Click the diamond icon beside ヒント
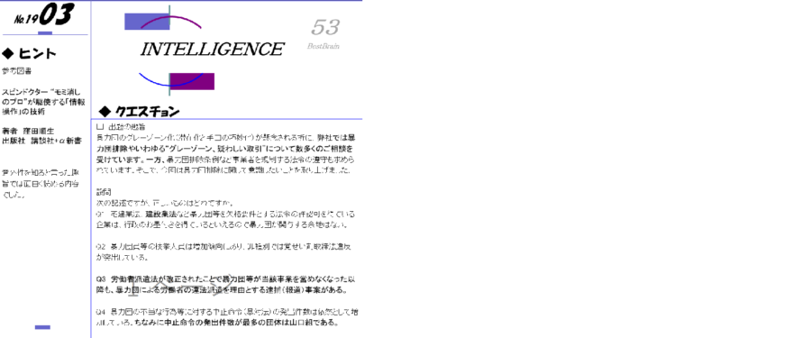The image size is (811, 338). (7, 53)
